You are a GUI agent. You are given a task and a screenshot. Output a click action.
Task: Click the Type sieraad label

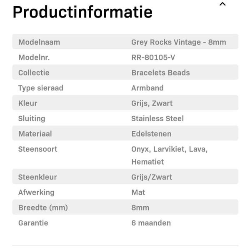(x=41, y=88)
